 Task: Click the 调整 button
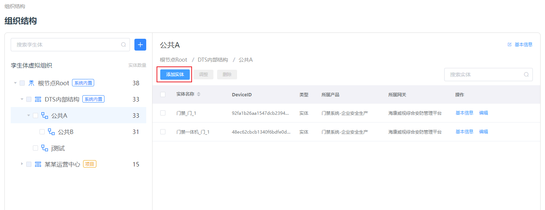tap(203, 75)
